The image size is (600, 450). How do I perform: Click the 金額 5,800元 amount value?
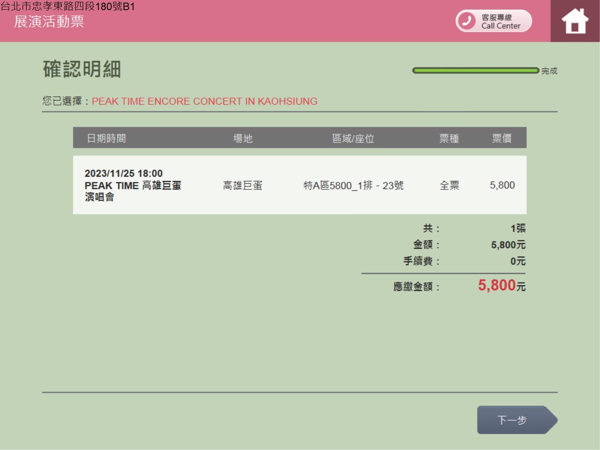click(508, 245)
